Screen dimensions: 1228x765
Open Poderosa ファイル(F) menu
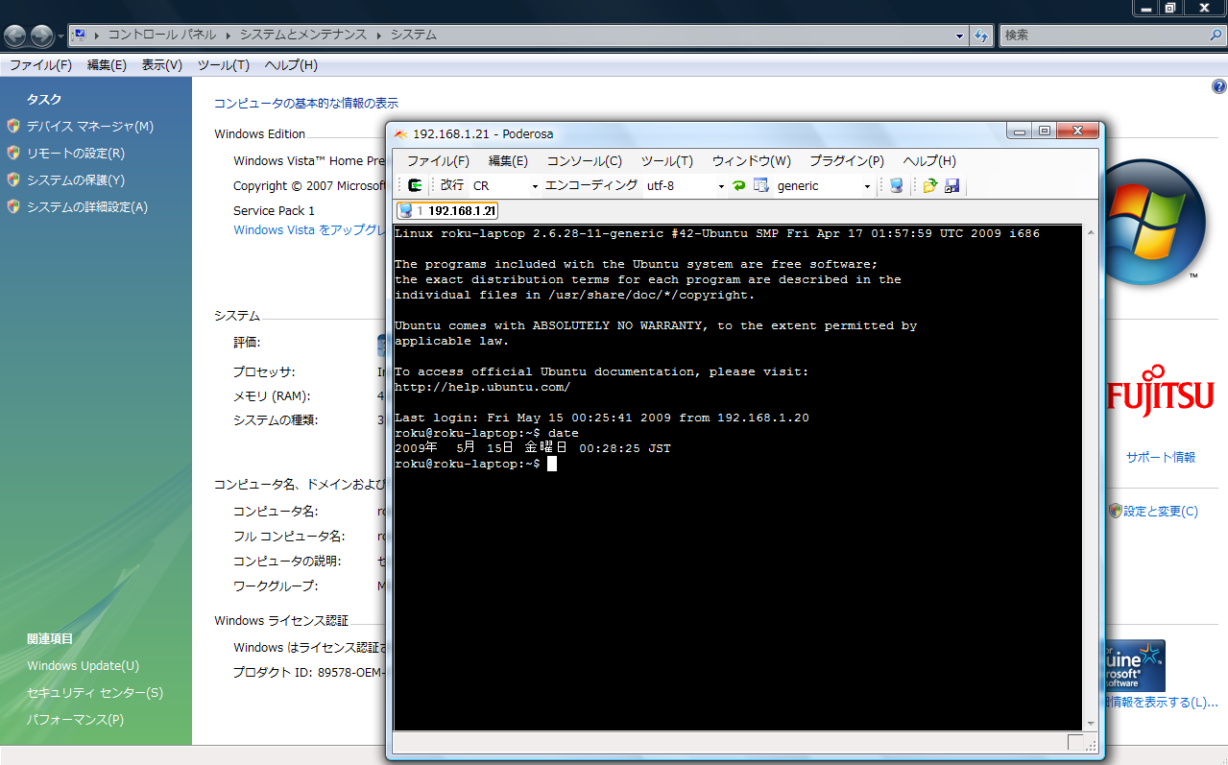438,160
